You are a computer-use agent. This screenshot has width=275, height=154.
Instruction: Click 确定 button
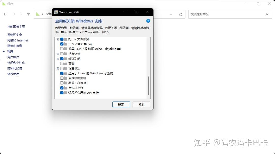coord(121,104)
